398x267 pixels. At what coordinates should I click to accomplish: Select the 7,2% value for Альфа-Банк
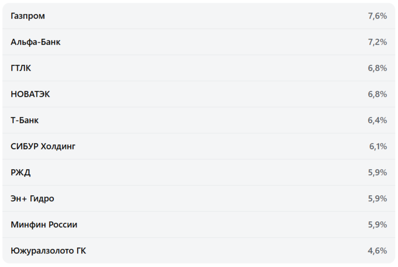tap(377, 42)
